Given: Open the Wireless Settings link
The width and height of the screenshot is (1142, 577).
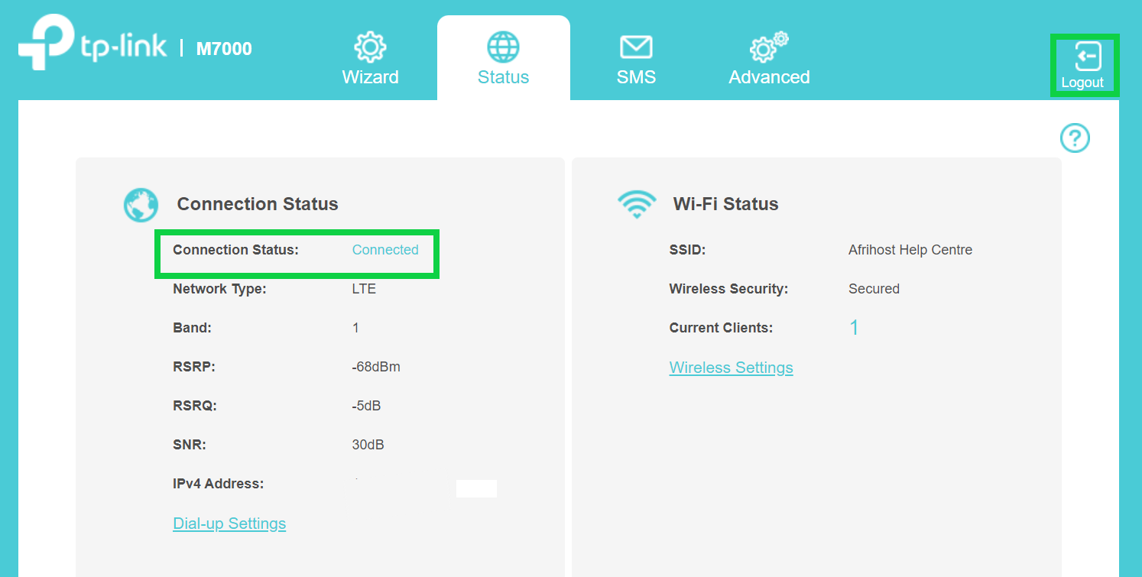Looking at the screenshot, I should click(731, 368).
